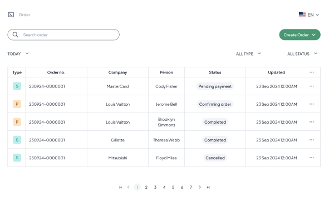Open the ALL STATUS filter dropdown

(302, 53)
